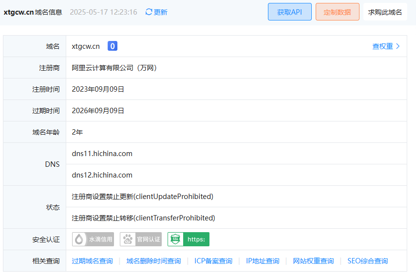Screen dimensions: 416x278
Task: Click the 水滴信用 water-drop badge
Action: tap(93, 239)
